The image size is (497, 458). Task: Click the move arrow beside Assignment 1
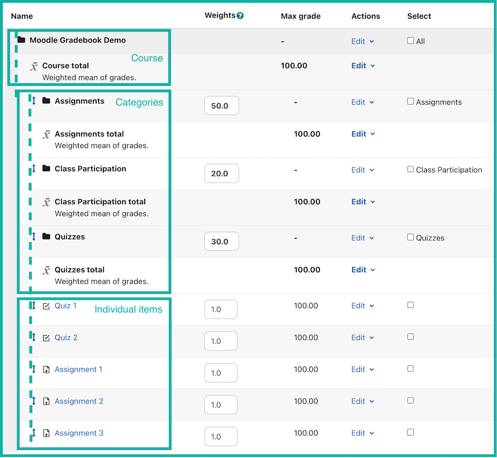pos(34,369)
